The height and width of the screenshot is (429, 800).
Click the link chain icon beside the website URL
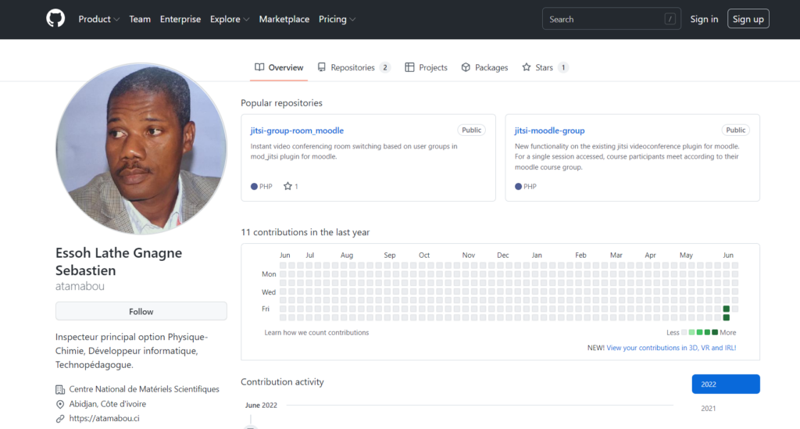[60, 418]
